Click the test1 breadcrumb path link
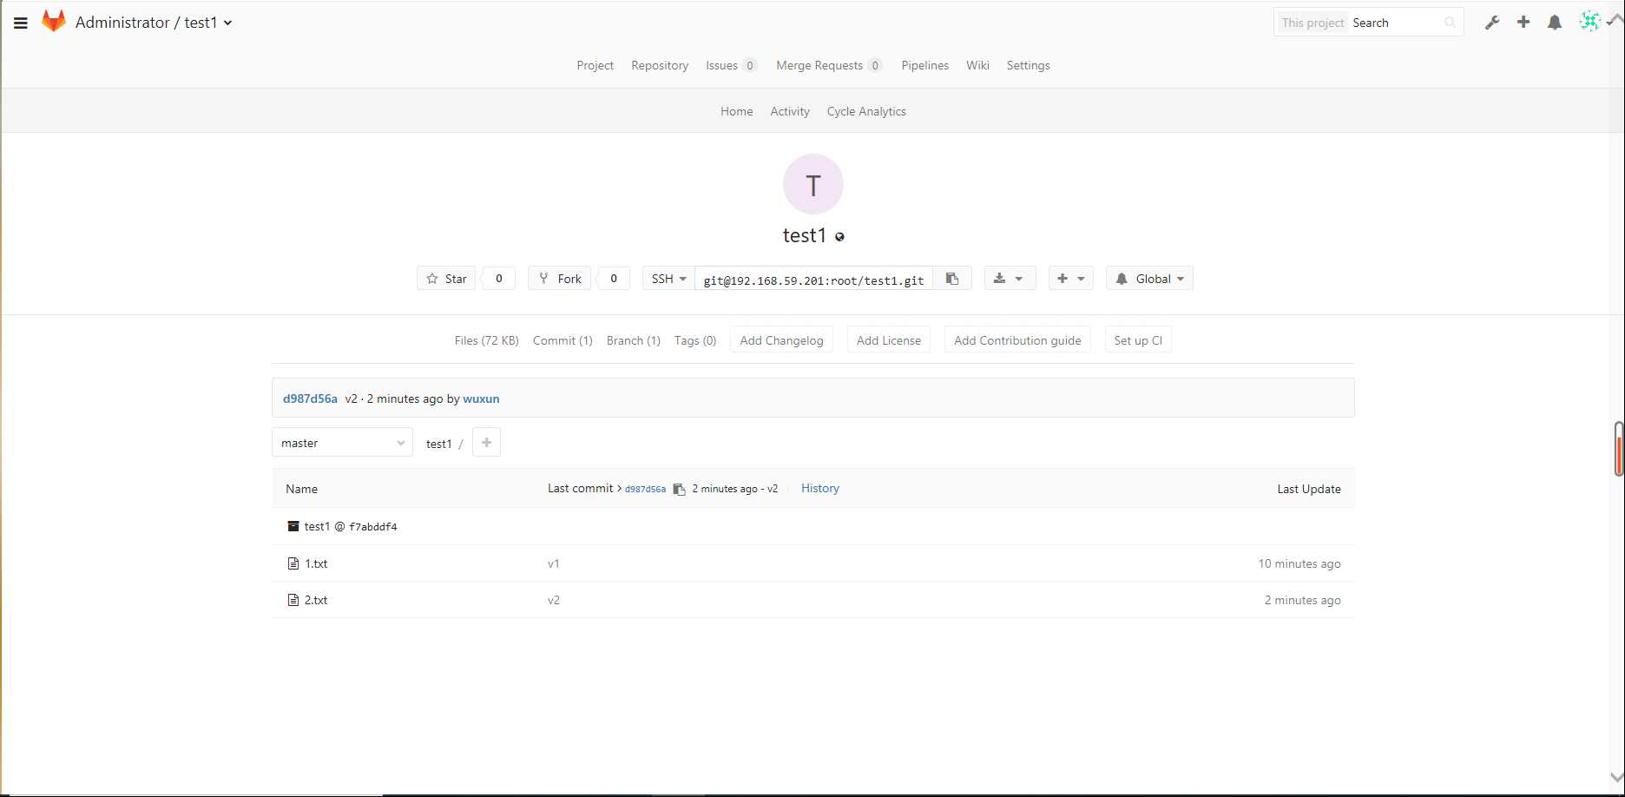 pyautogui.click(x=438, y=444)
